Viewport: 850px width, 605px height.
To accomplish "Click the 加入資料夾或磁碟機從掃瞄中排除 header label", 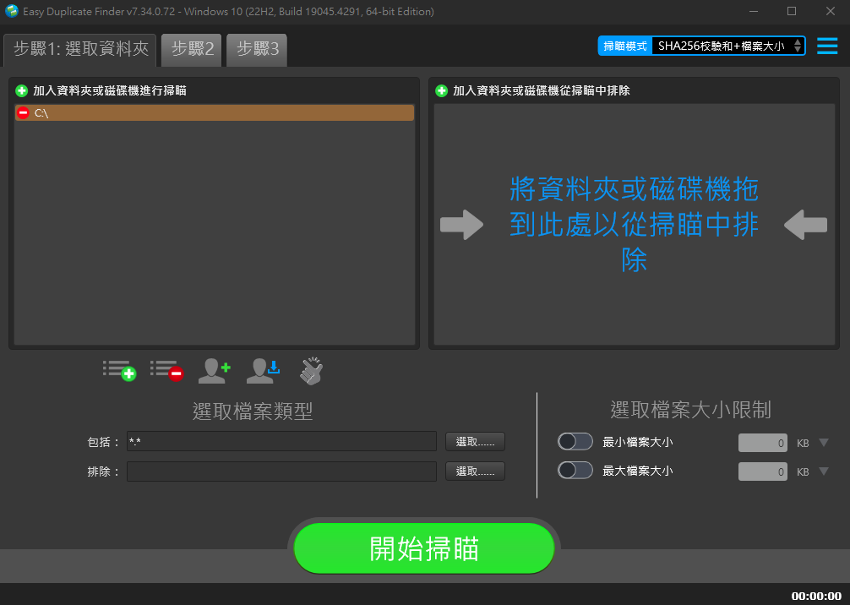I will coord(542,90).
